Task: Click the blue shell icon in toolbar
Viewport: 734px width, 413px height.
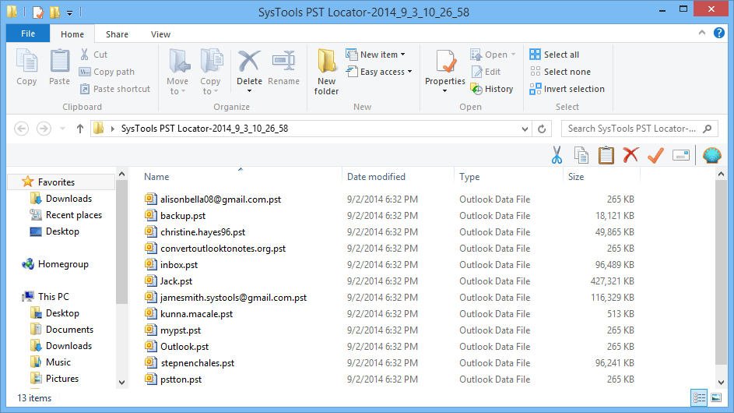Action: (712, 155)
